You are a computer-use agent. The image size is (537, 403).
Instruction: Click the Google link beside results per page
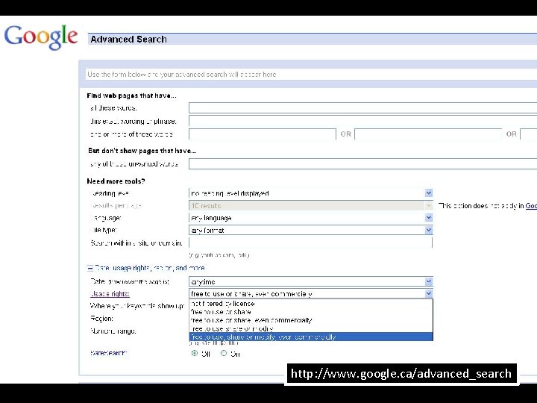click(531, 206)
